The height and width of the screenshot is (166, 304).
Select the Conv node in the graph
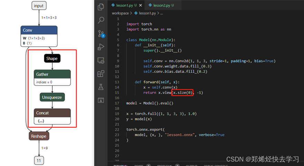38,30
